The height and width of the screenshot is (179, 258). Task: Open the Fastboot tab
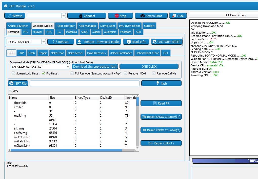(x=126, y=32)
